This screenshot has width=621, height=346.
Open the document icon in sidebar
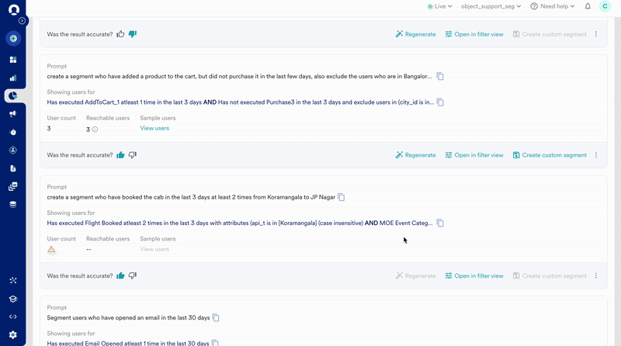[x=13, y=168]
